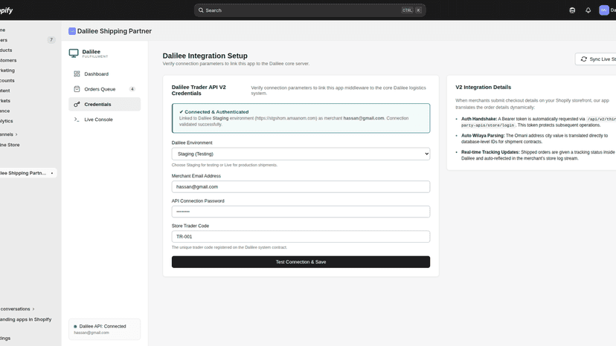Click the Orders Queue badge 4
The image size is (616, 346).
[132, 89]
